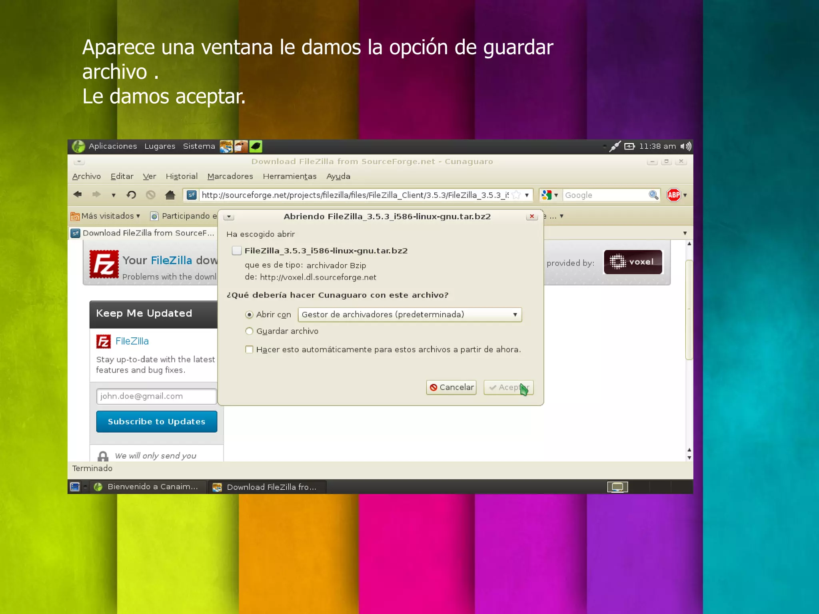
Task: Open the Archivo menu
Action: (x=86, y=176)
